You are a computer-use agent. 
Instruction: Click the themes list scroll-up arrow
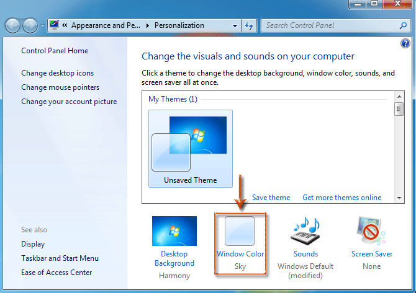tap(399, 97)
